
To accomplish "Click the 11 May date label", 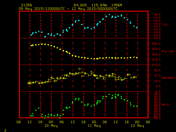I will point(94,126).
